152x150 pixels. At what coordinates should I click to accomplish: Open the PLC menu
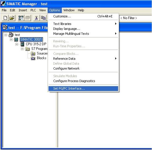pyautogui.click(x=33, y=10)
